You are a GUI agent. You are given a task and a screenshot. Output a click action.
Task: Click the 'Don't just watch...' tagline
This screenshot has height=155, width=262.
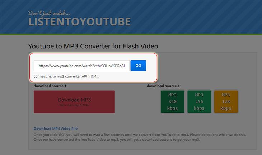(49, 13)
